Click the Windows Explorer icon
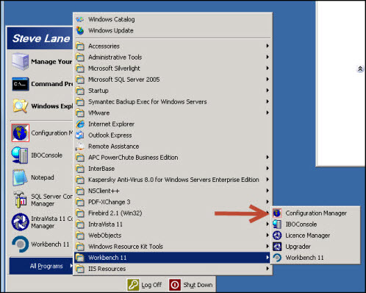Image resolution: width=366 pixels, height=293 pixels. pyautogui.click(x=21, y=106)
